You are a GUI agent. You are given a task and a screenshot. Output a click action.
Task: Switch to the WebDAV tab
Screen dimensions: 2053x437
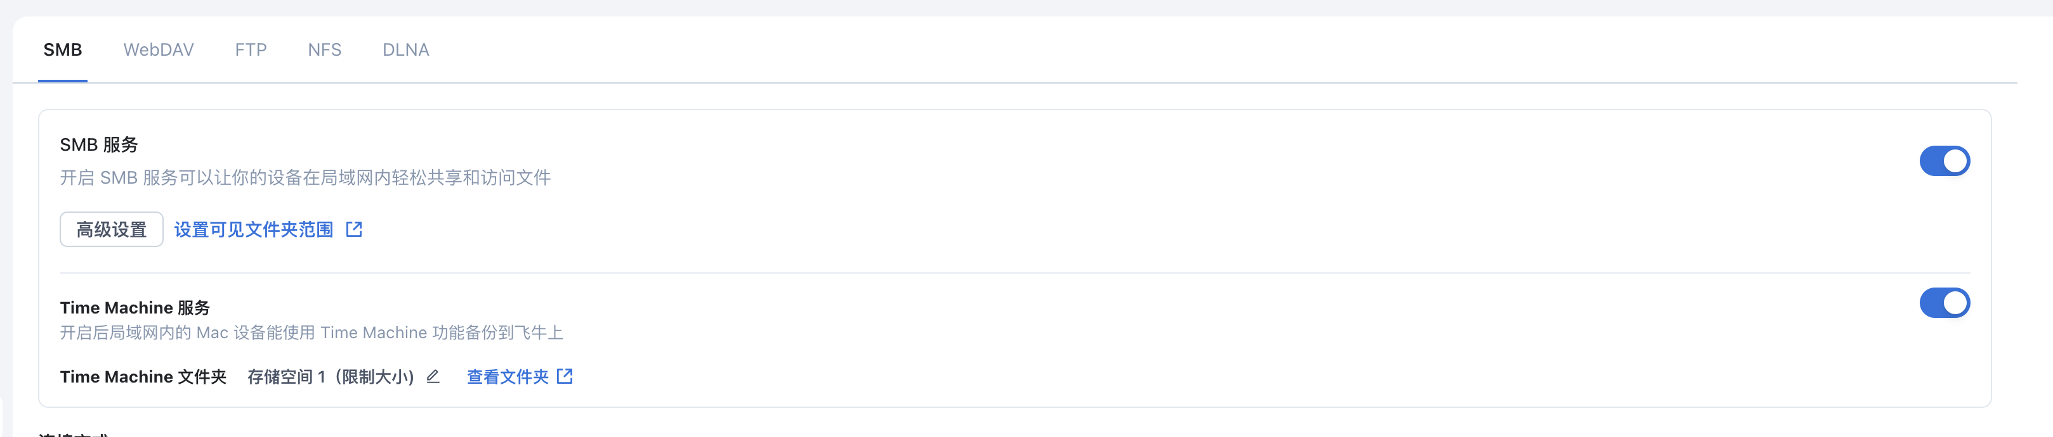click(159, 49)
